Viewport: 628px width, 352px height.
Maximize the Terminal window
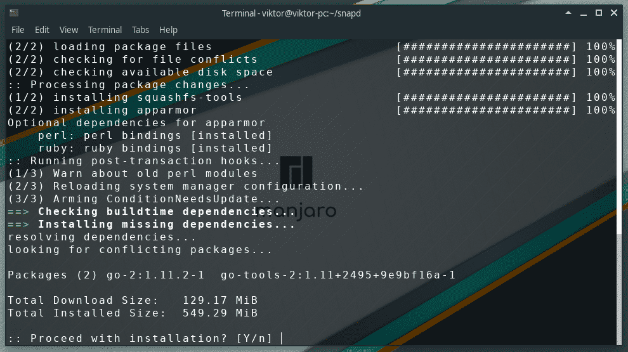pos(599,13)
